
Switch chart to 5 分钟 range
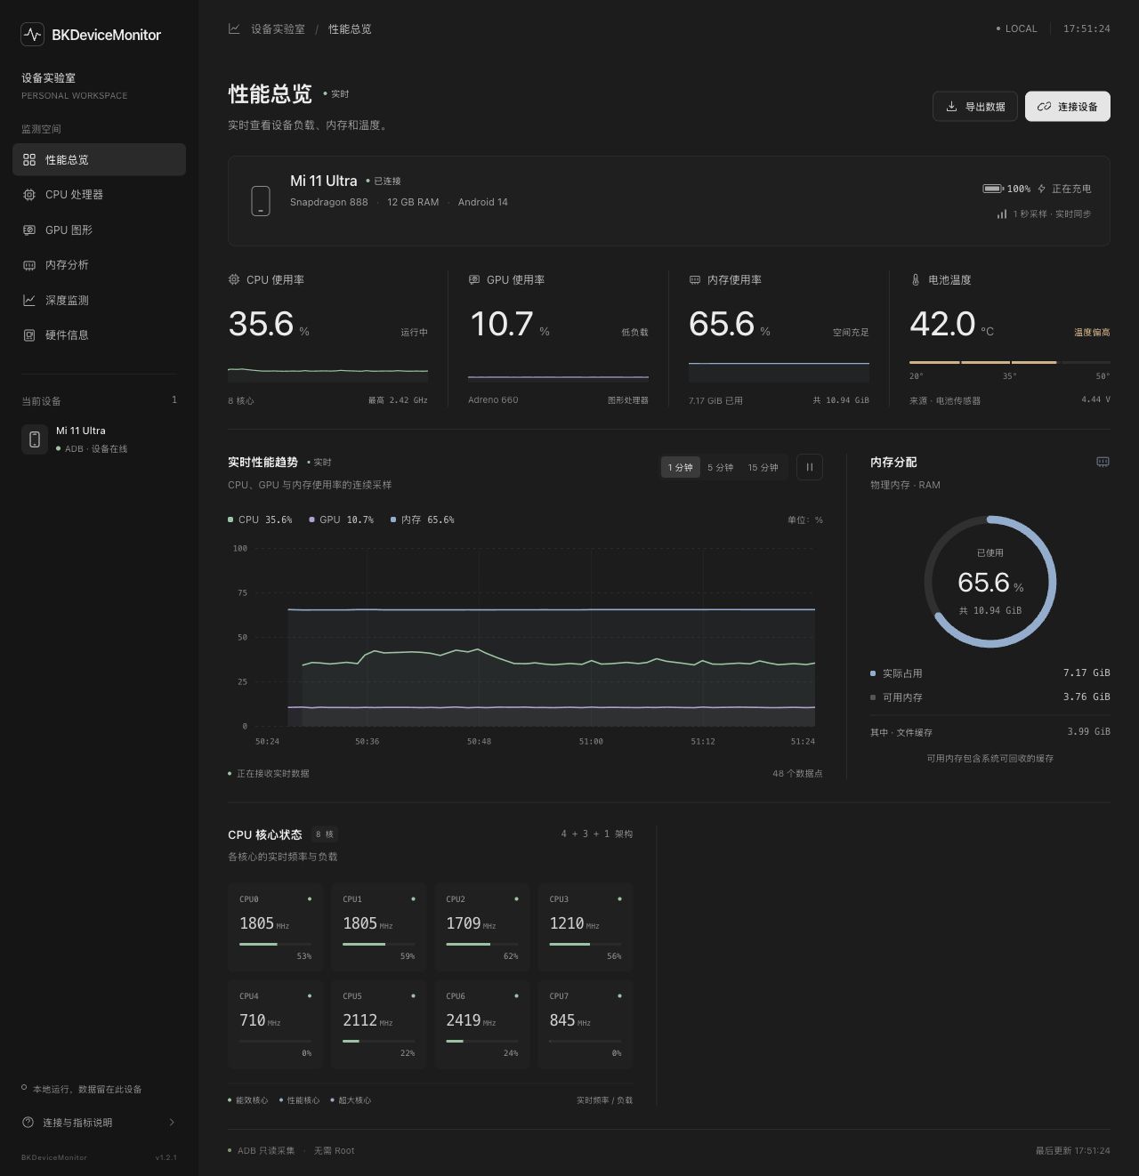(x=721, y=467)
